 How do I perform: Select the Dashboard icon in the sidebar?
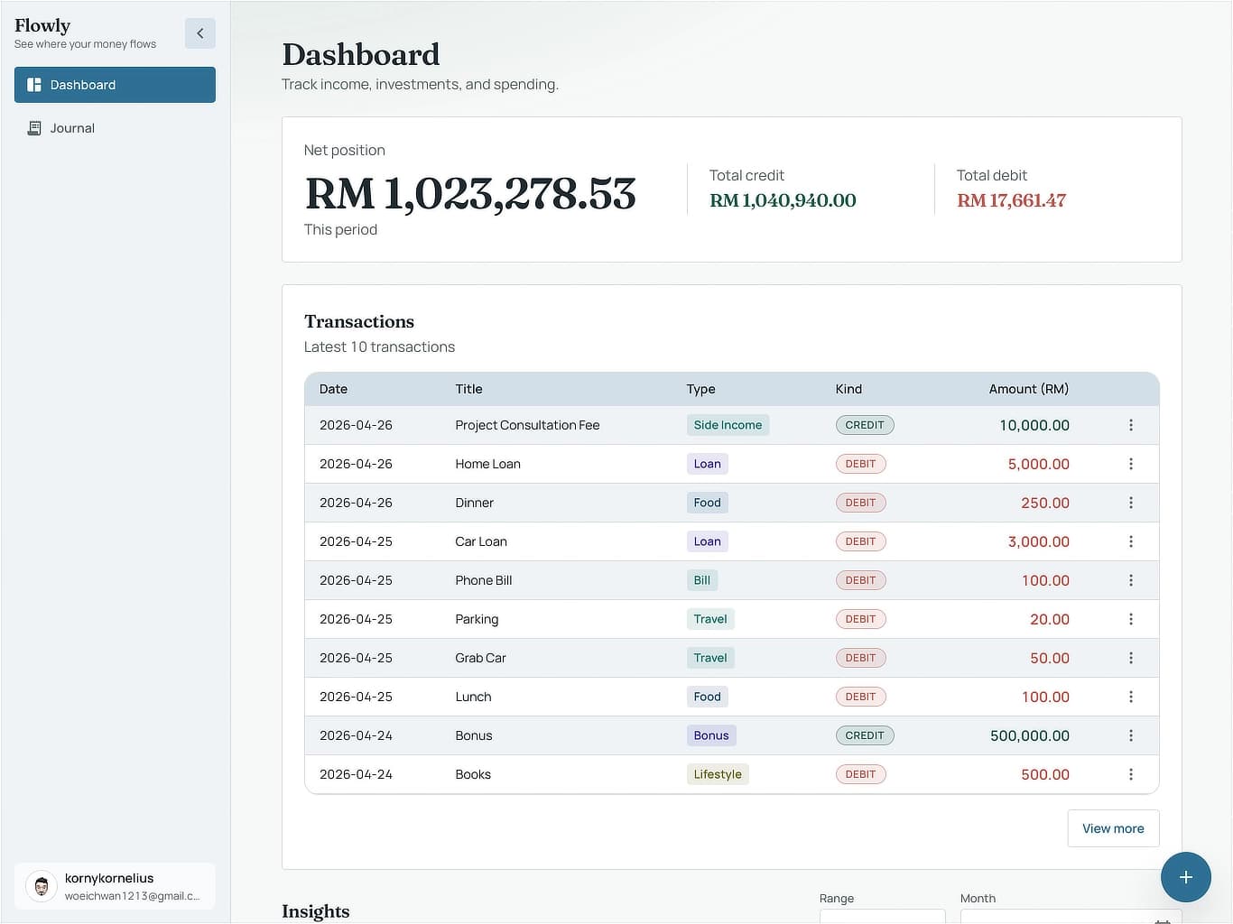coord(33,85)
